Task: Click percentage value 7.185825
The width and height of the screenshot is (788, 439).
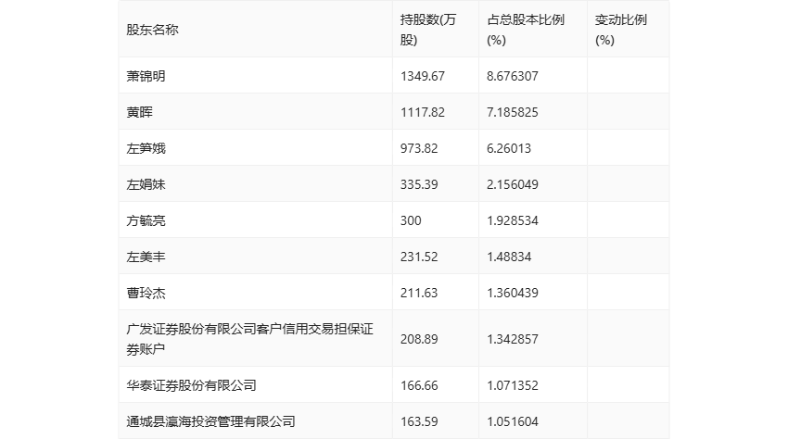Action: click(513, 112)
